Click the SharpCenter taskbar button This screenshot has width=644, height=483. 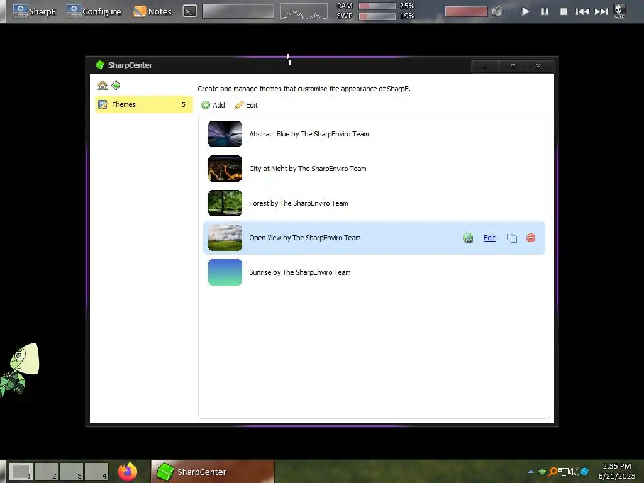click(x=213, y=472)
